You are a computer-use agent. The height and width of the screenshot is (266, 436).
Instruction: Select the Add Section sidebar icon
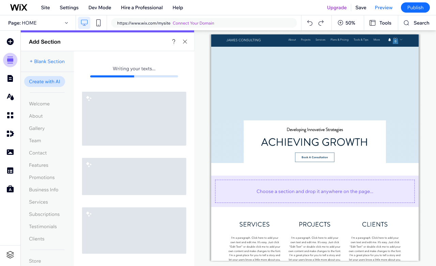pyautogui.click(x=10, y=60)
